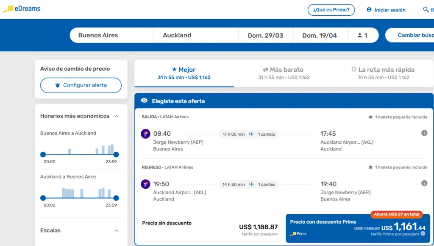Click left handle of Buenos Aires to Auckland slider
The image size is (434, 246).
click(x=43, y=155)
